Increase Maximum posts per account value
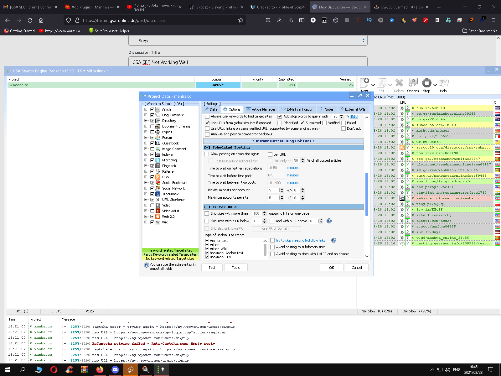This screenshot has height=376, width=501. (282, 189)
